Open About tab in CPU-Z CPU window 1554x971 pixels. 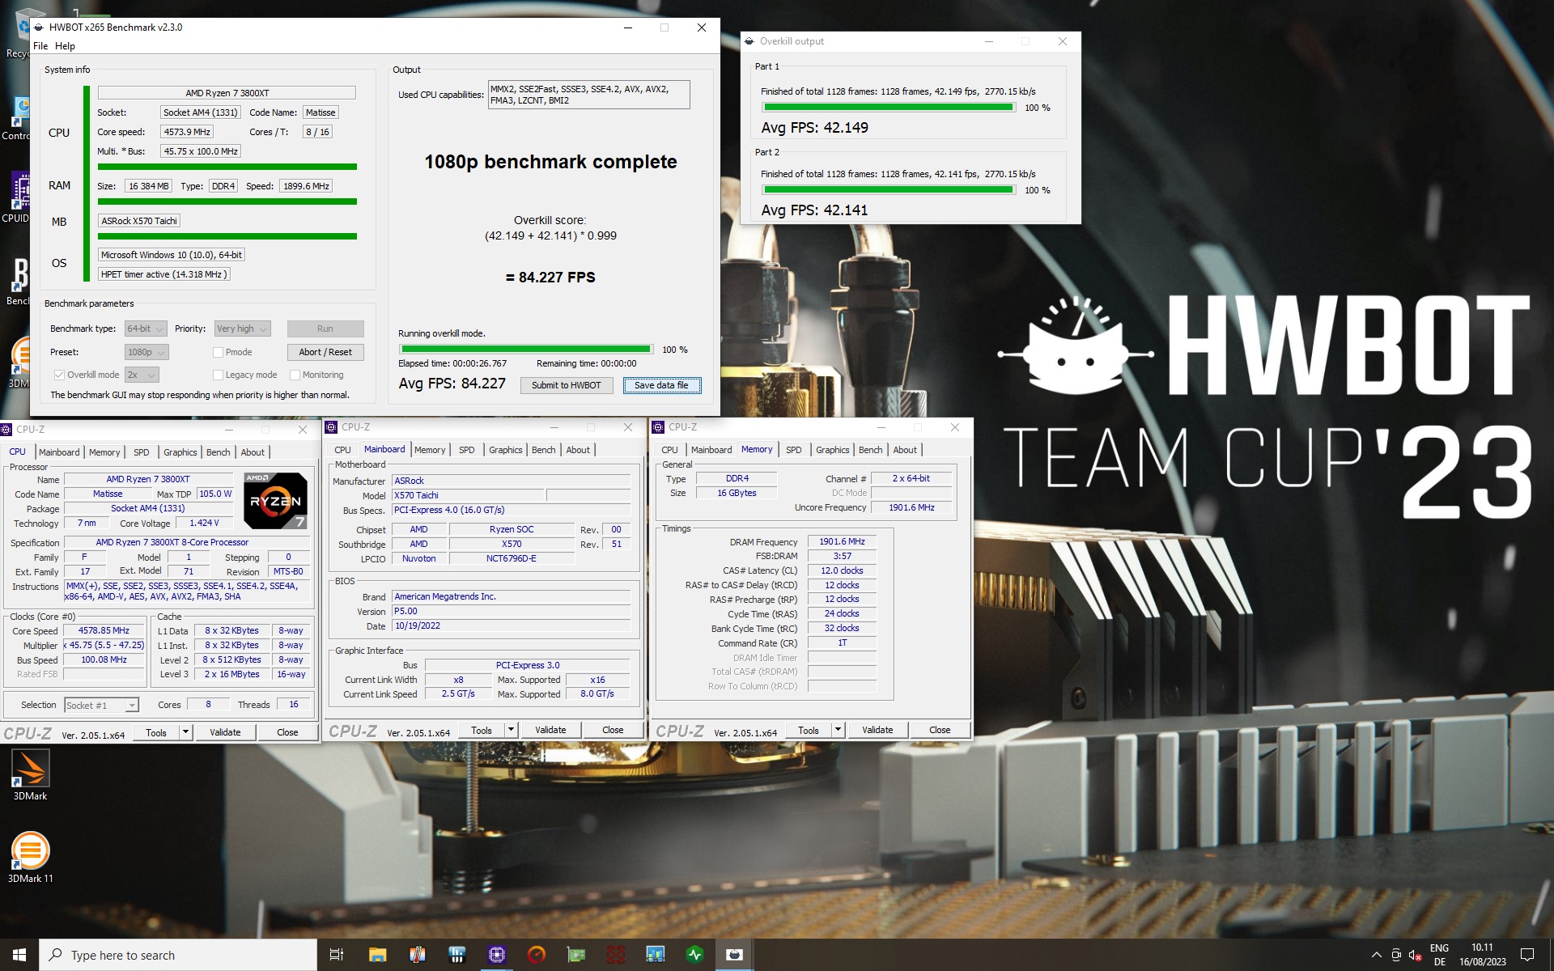point(253,452)
